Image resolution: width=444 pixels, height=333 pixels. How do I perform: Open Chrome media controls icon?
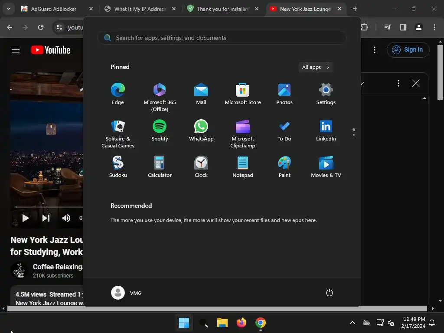(388, 27)
